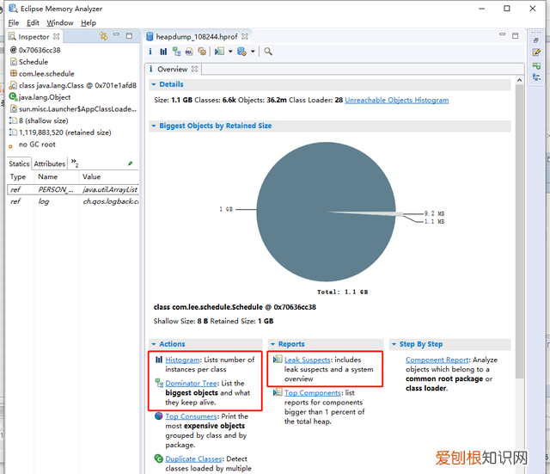Collapse the Reports section
The image size is (550, 474).
coord(273,344)
